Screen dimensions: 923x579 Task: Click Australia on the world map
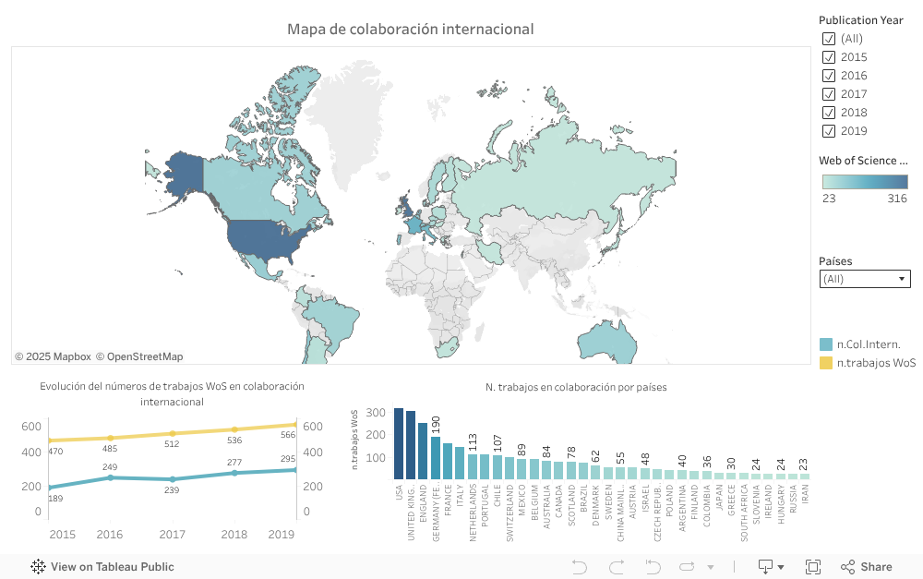tap(609, 342)
